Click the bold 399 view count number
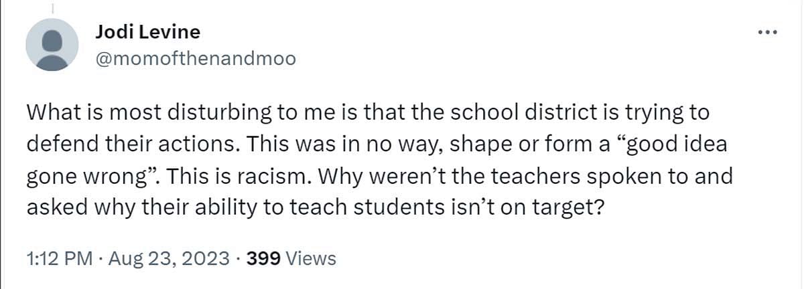804x289 pixels. click(264, 259)
